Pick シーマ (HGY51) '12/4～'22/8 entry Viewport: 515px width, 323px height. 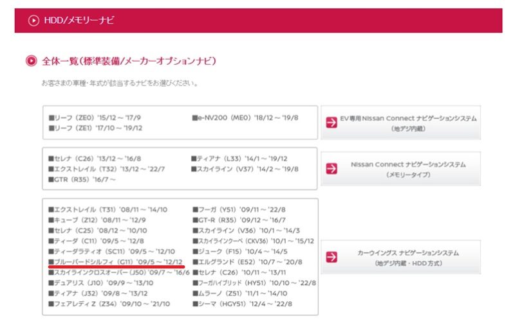(x=243, y=304)
